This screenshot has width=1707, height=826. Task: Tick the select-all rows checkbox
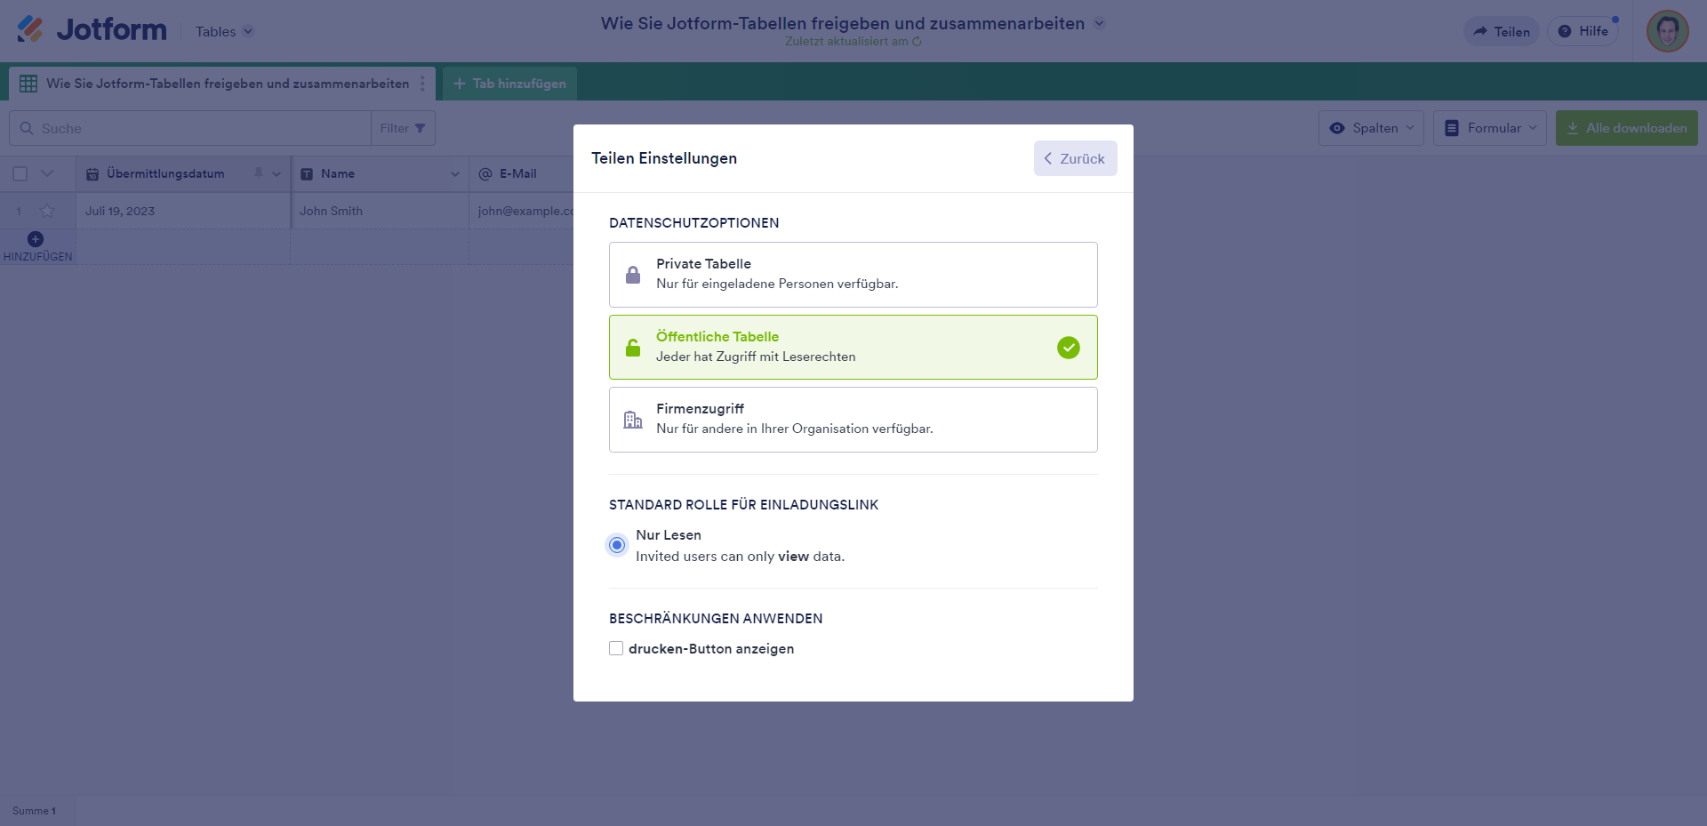click(20, 174)
